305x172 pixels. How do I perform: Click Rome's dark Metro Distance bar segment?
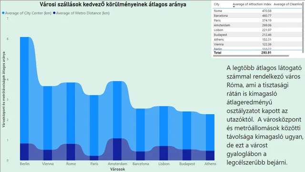point(71,152)
